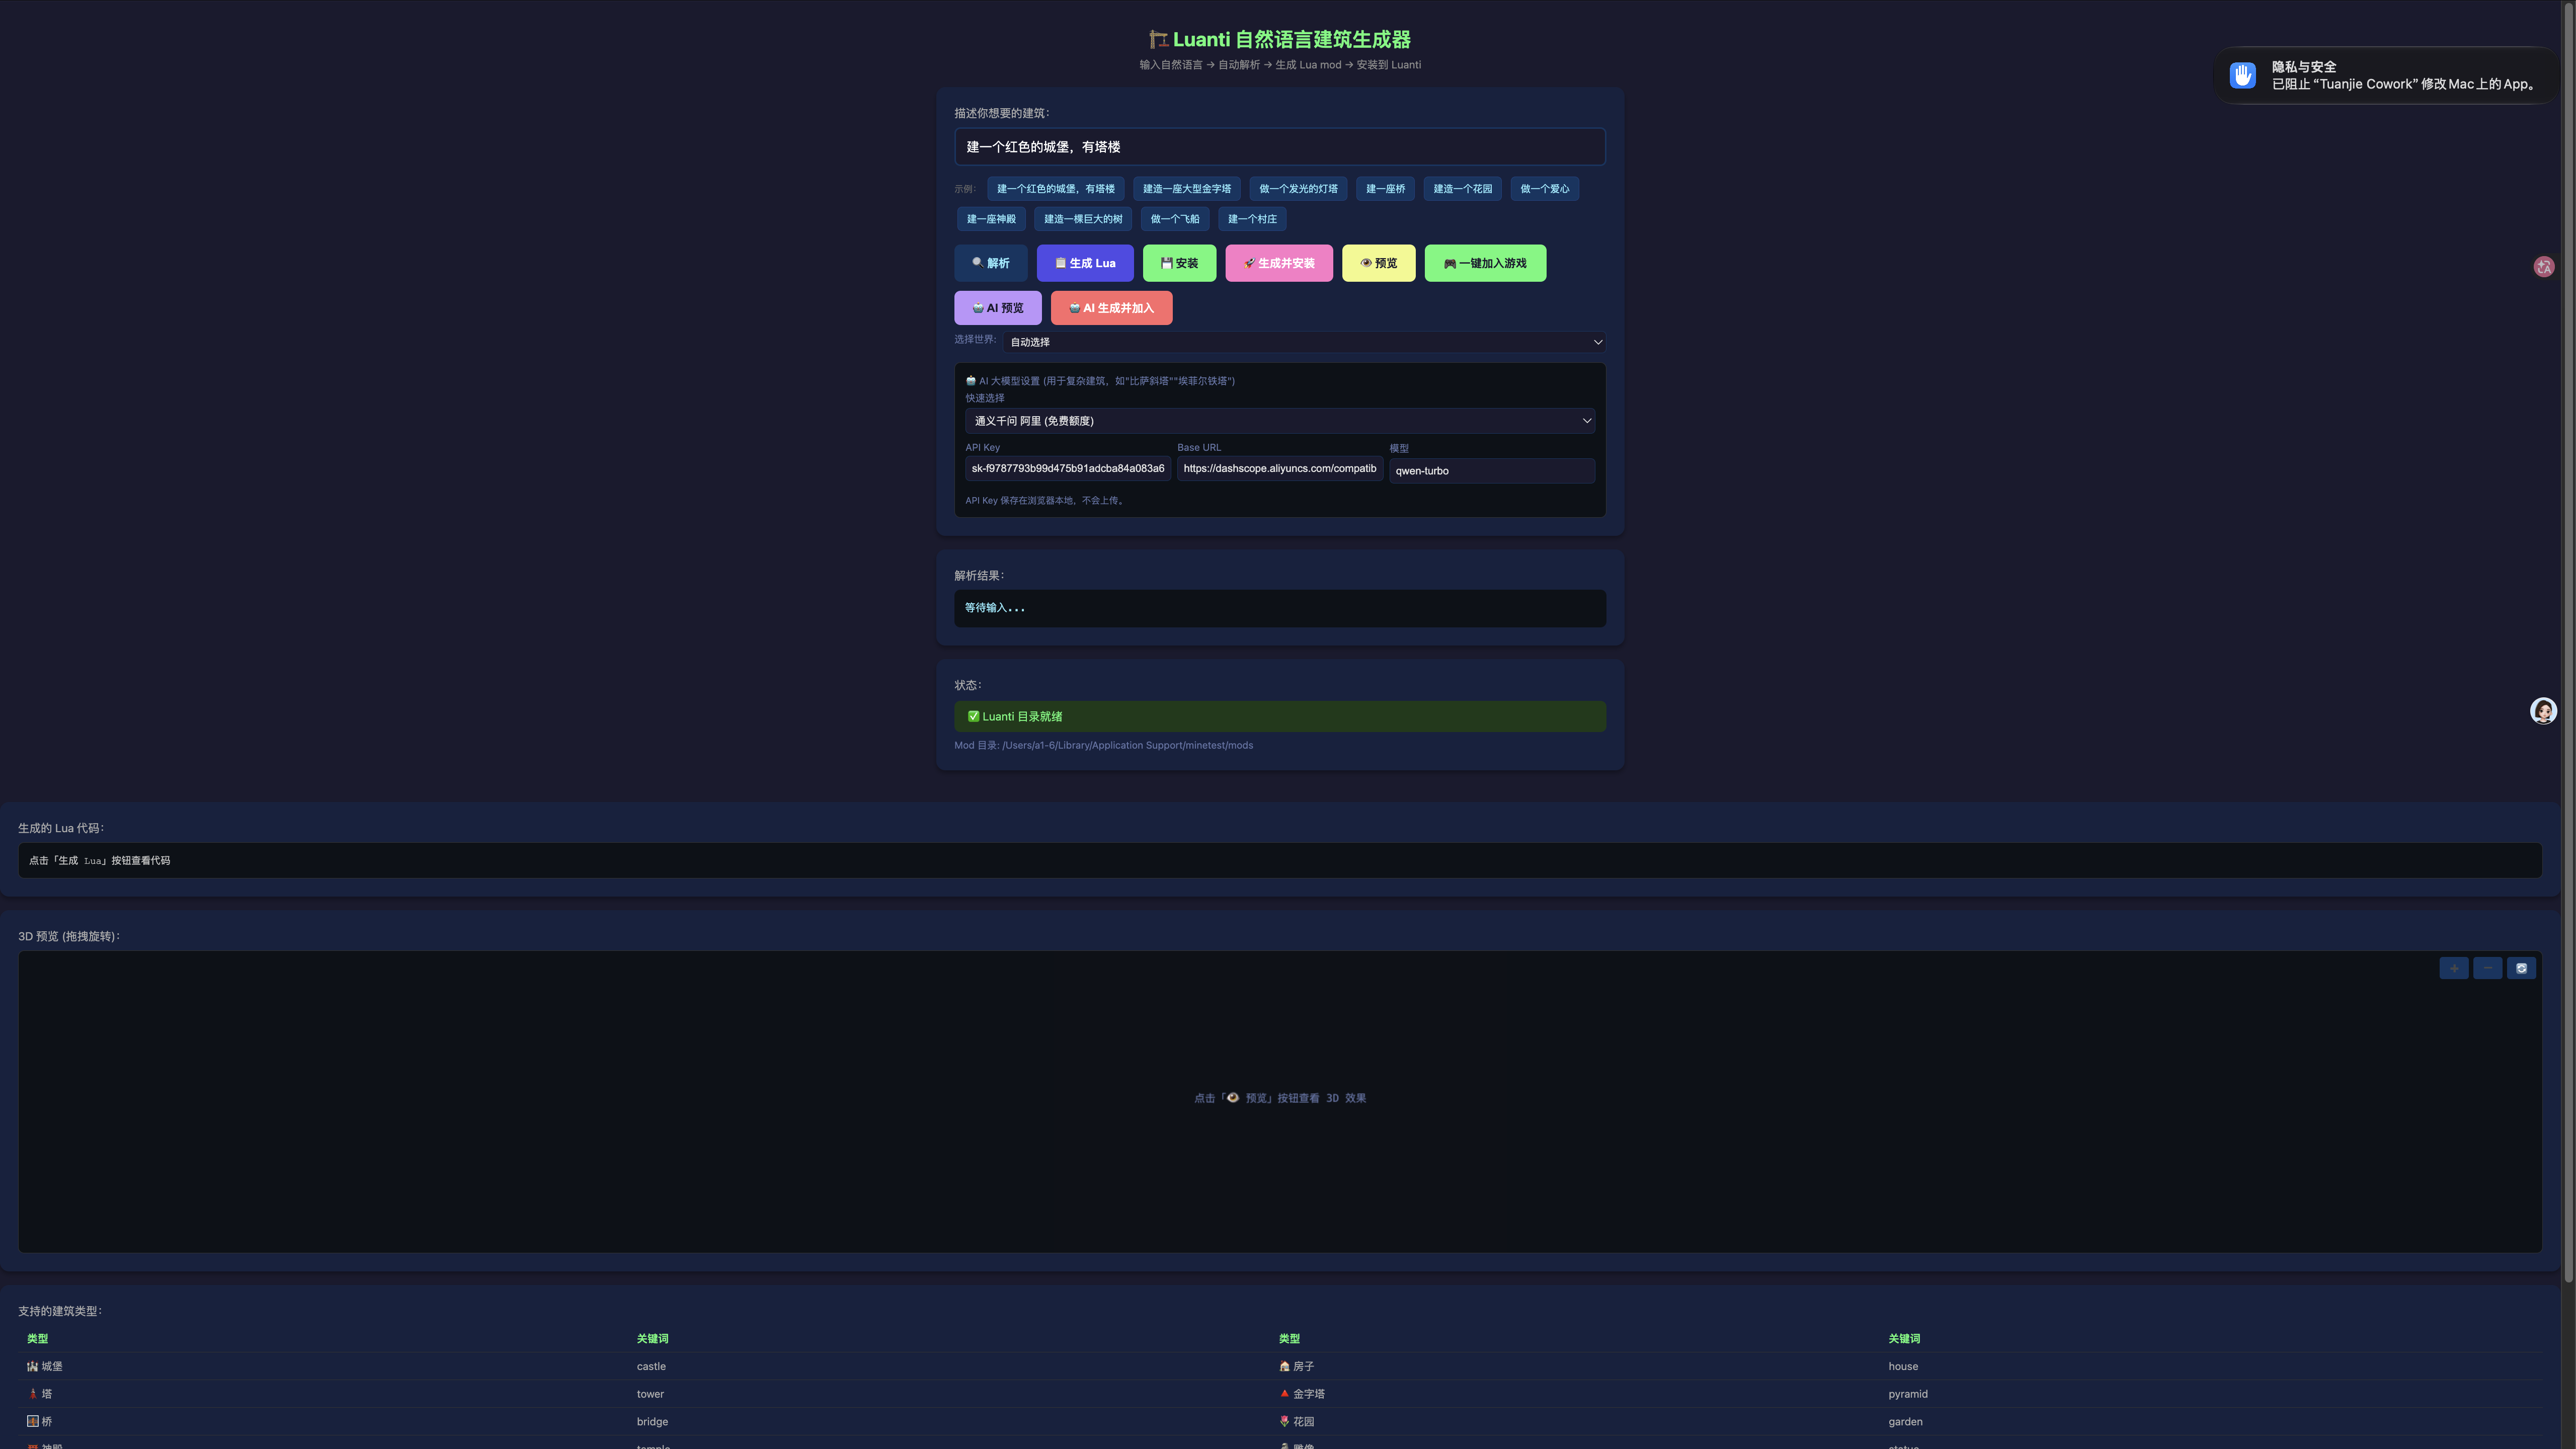Click the 解析 (parse) button
Screen dimensions: 2576x1449
tap(990, 263)
